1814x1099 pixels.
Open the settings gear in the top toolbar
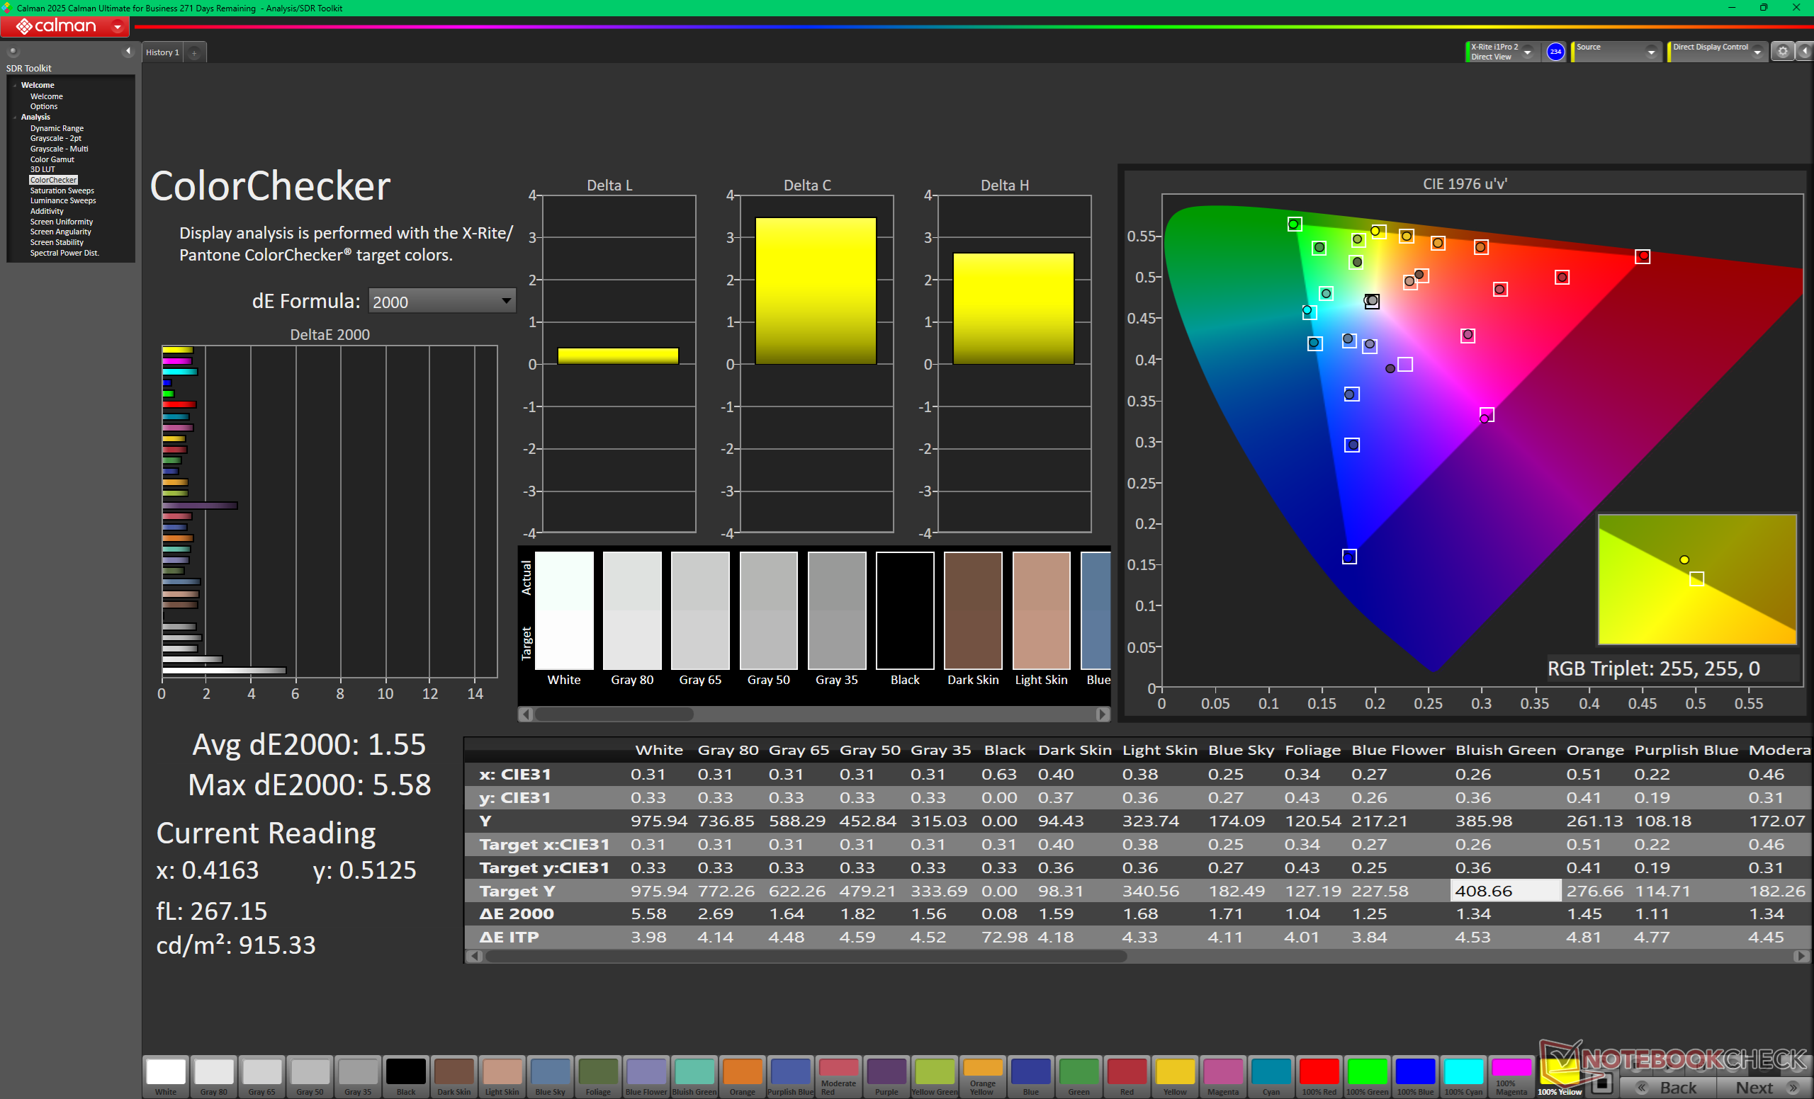(x=1782, y=52)
